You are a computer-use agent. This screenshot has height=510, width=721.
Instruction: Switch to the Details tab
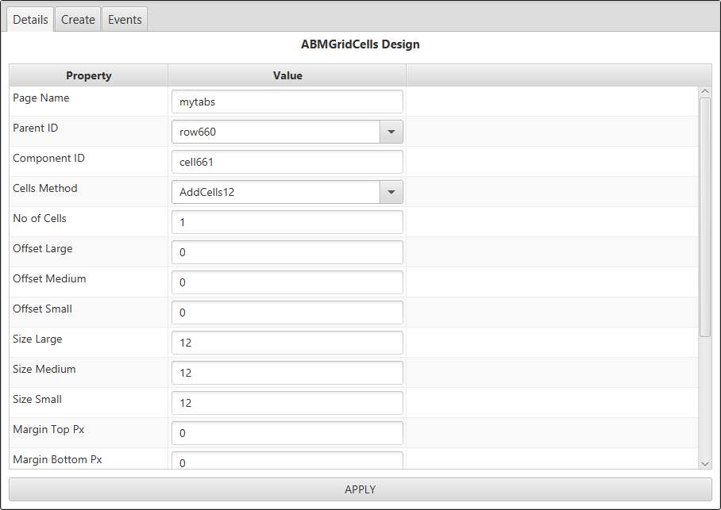[x=31, y=20]
